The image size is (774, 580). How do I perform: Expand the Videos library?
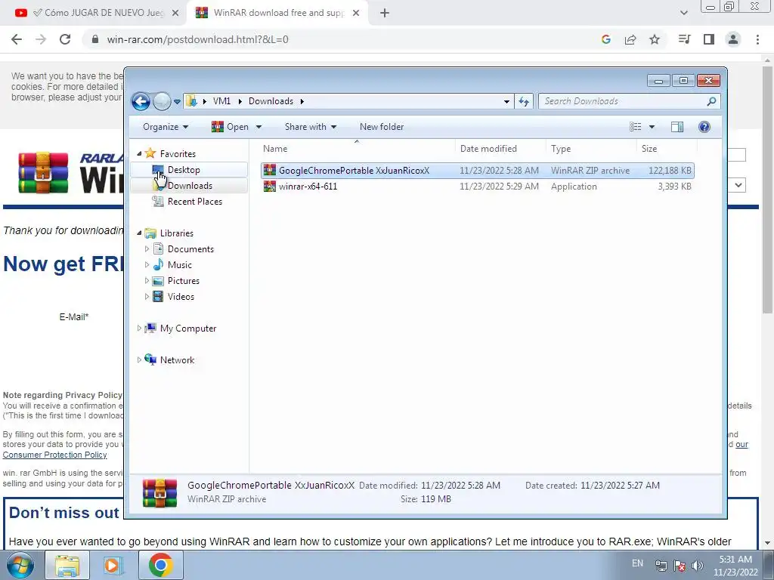(x=147, y=296)
